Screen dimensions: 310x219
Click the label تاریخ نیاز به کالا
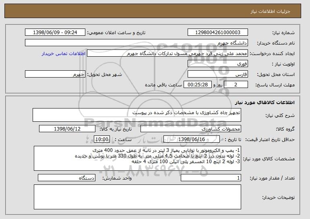tap(116, 129)
